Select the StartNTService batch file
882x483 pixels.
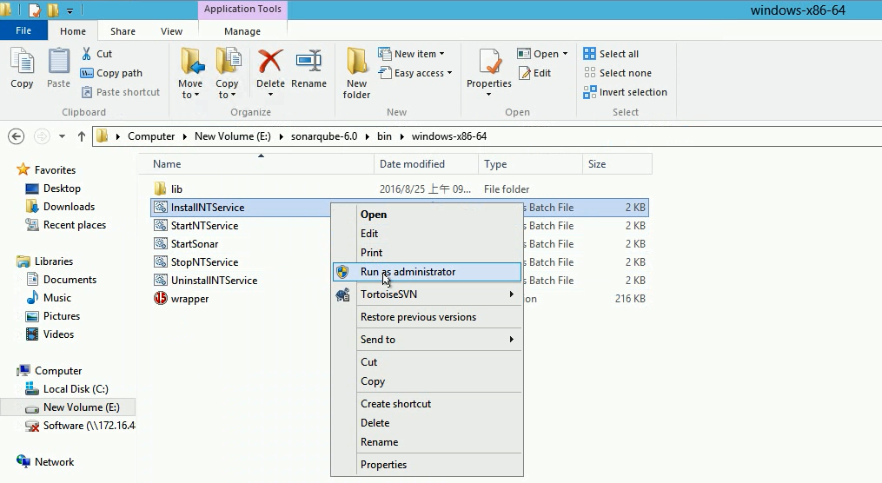(x=204, y=226)
